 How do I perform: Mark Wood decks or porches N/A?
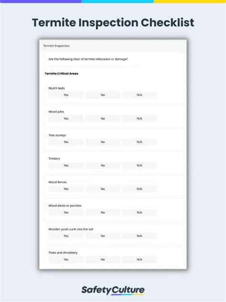pos(140,213)
